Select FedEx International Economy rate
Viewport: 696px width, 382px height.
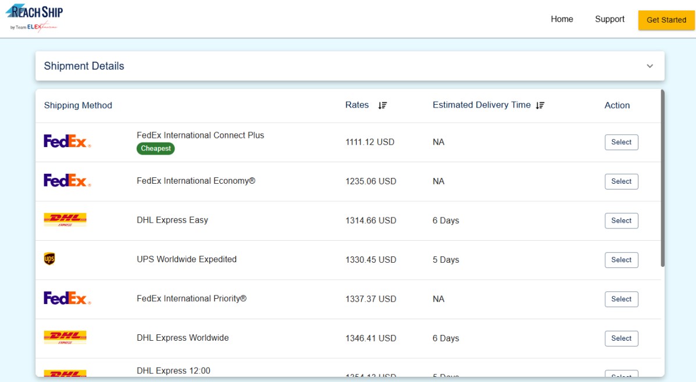point(622,181)
